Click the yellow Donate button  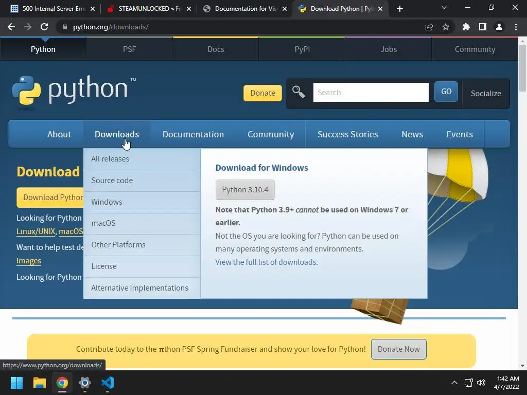point(262,93)
